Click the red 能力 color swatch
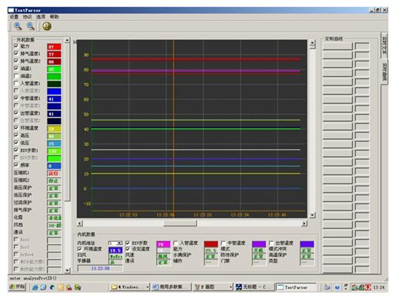Image resolution: width=398 pixels, height=296 pixels. click(x=54, y=47)
